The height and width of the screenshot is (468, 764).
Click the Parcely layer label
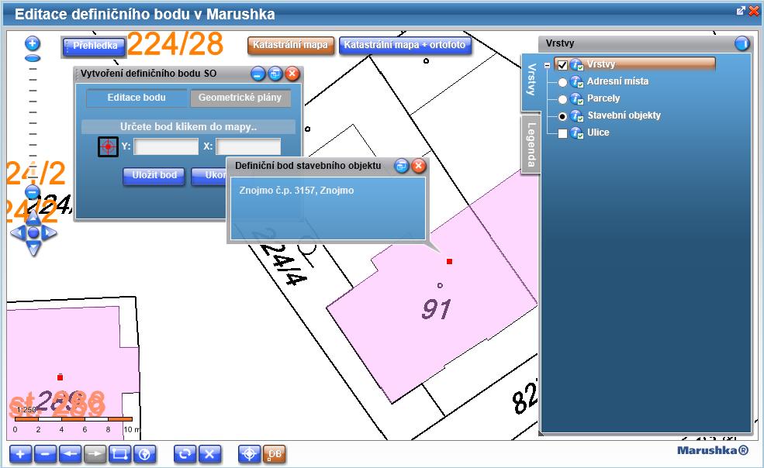click(603, 98)
